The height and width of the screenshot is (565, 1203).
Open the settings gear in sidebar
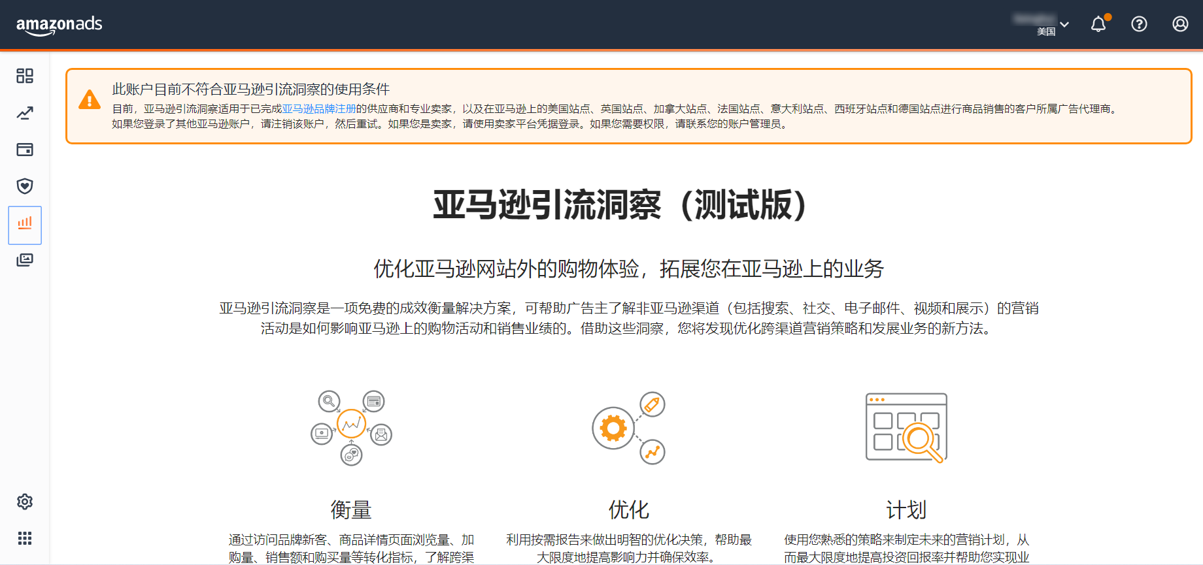point(25,502)
